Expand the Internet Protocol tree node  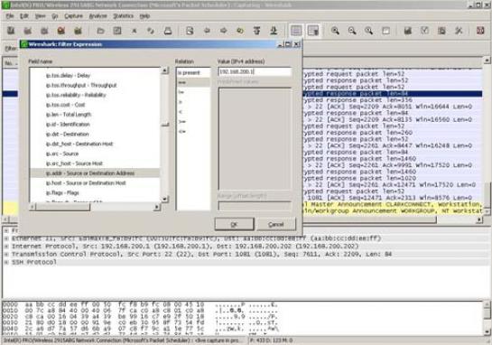(6, 247)
